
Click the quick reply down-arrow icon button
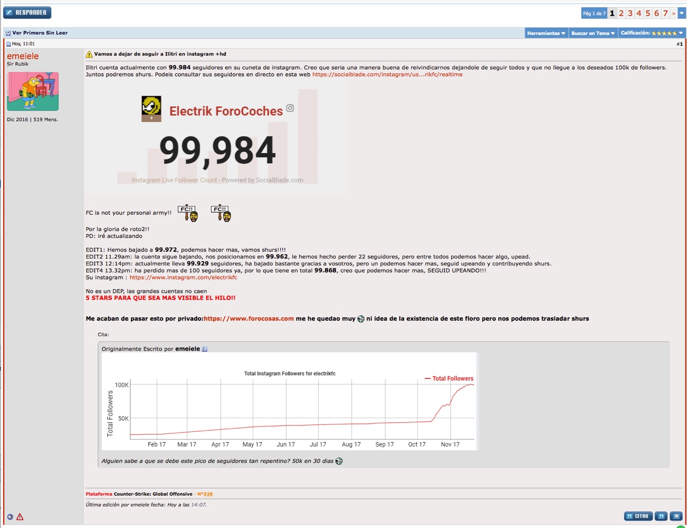(x=676, y=516)
